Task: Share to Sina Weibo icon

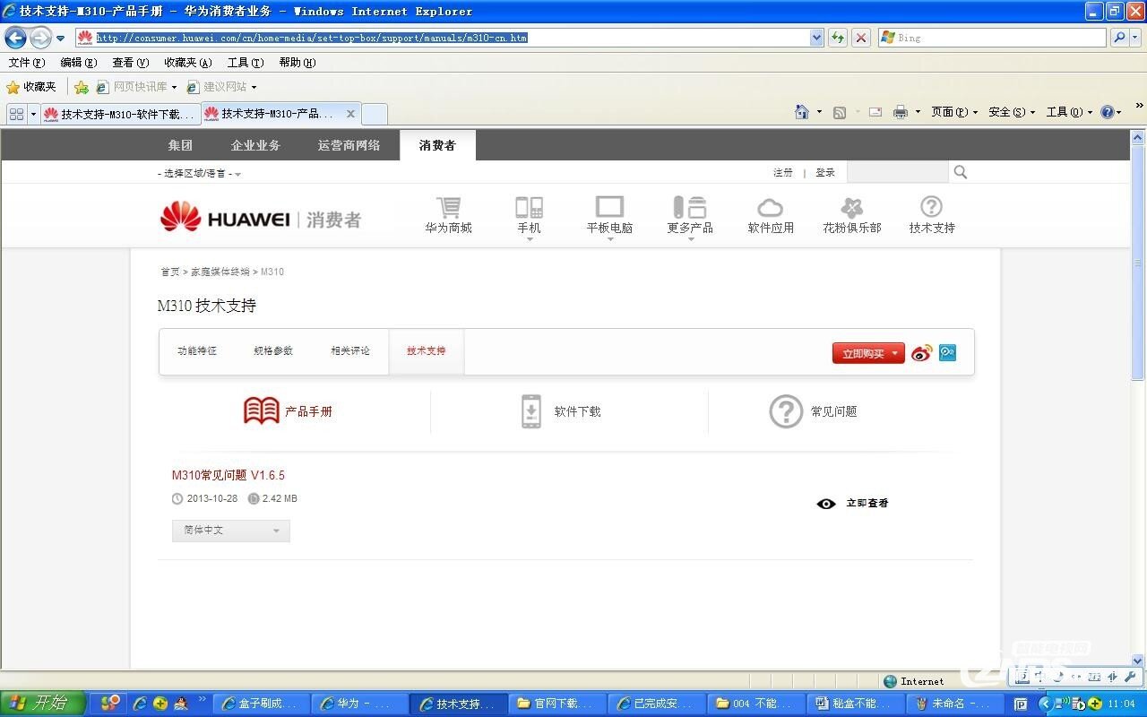Action: pyautogui.click(x=922, y=353)
